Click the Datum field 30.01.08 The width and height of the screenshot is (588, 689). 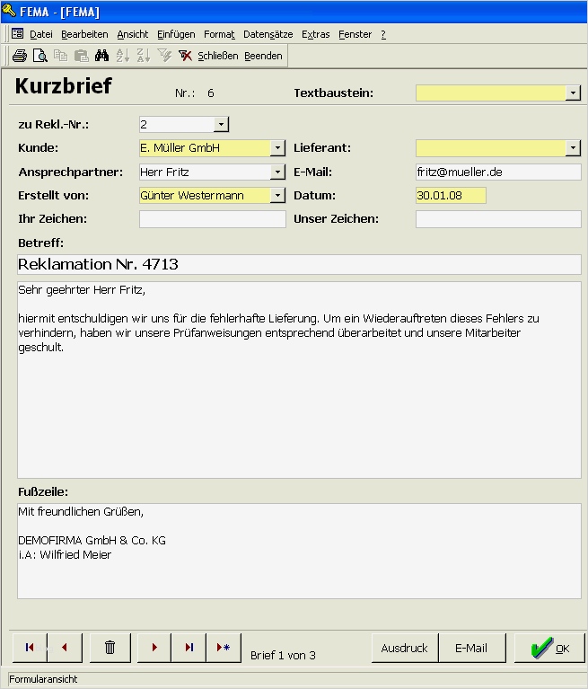pos(451,196)
